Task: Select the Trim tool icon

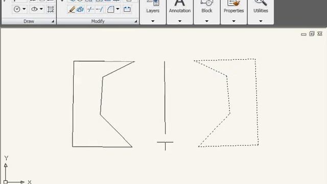Action: [x=90, y=9]
